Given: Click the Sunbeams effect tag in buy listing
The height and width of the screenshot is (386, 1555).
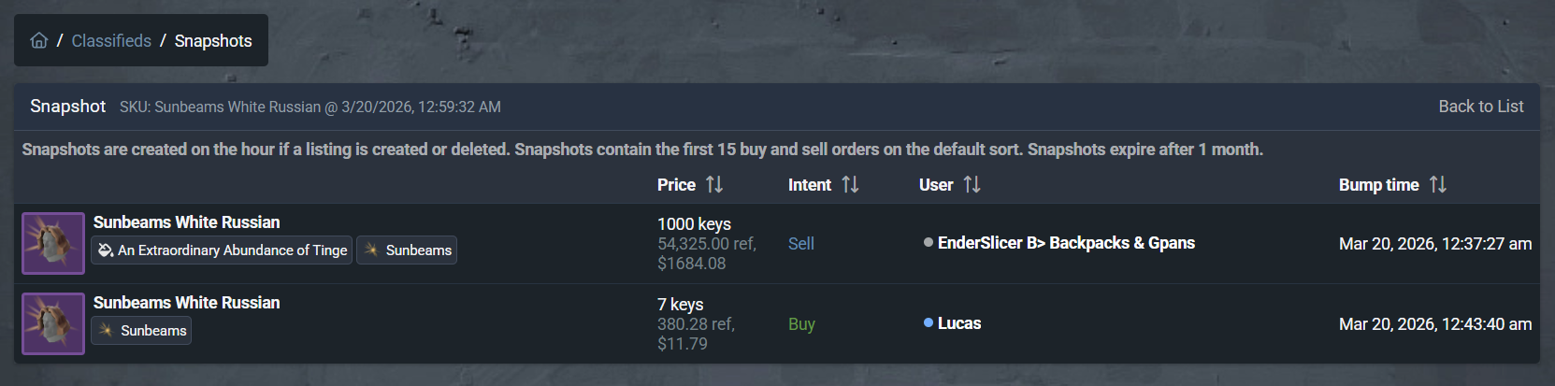Looking at the screenshot, I should tap(141, 331).
